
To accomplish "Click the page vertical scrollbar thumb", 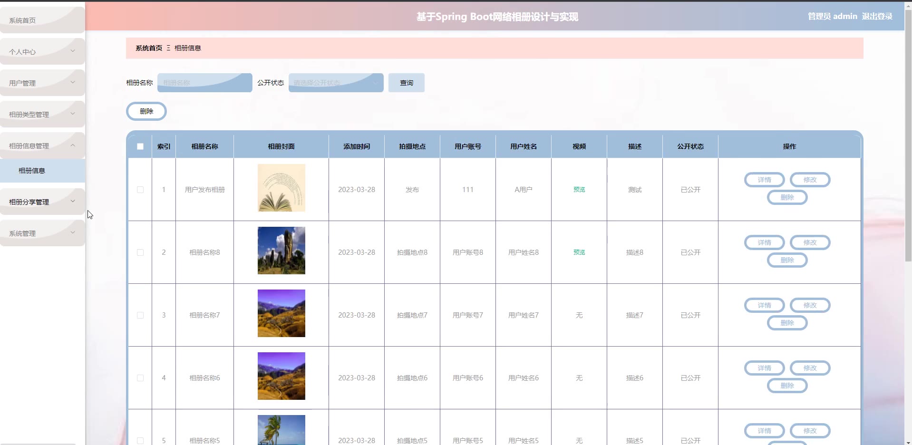I will coord(908,135).
